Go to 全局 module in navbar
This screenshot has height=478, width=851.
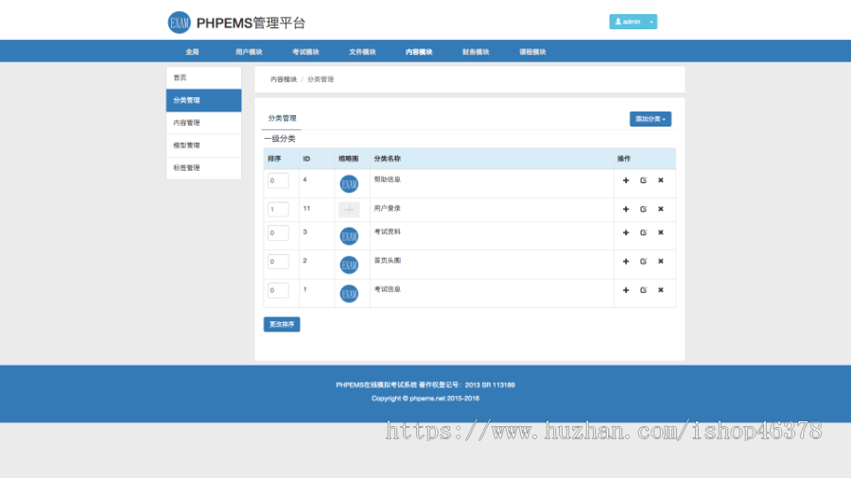tap(192, 52)
